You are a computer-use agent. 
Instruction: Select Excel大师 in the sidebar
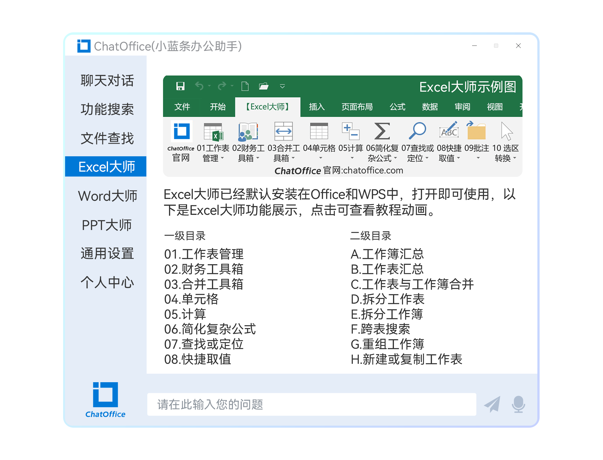coord(106,167)
